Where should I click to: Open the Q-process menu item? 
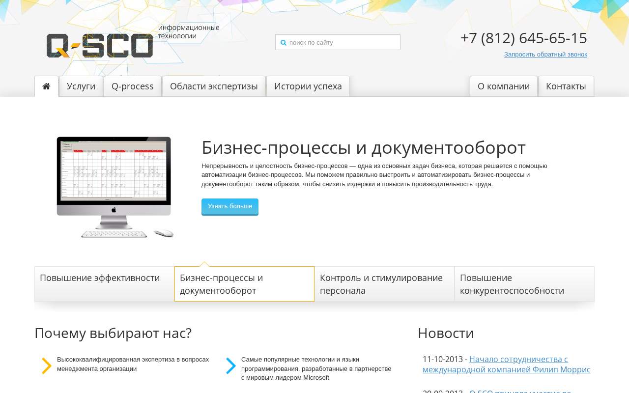coord(133,86)
